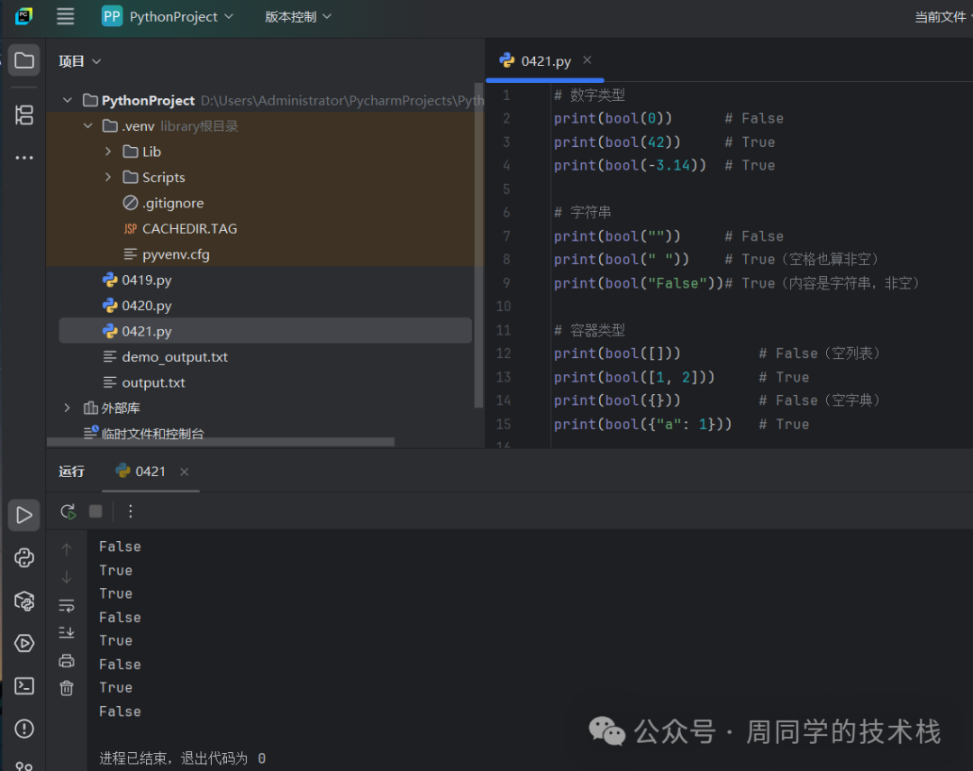Viewport: 973px width, 771px height.
Task: Expand the Lib folder
Action: (x=108, y=151)
